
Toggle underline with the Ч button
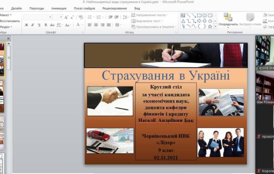click(39, 25)
